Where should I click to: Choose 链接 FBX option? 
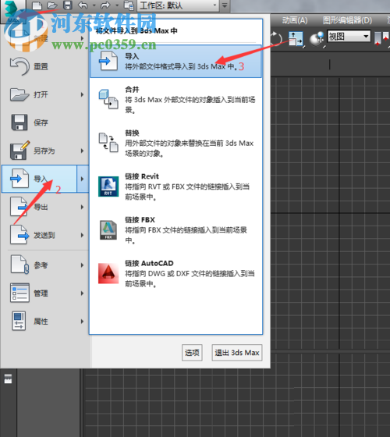coord(175,230)
